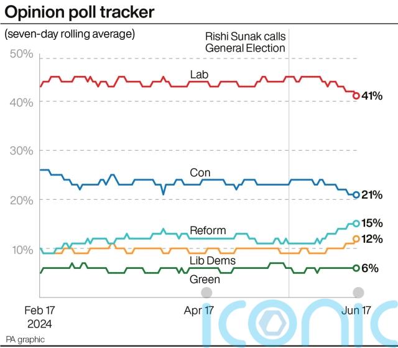Click the "Reform" line label
Viewport: 398px width, 348px height.
[208, 230]
